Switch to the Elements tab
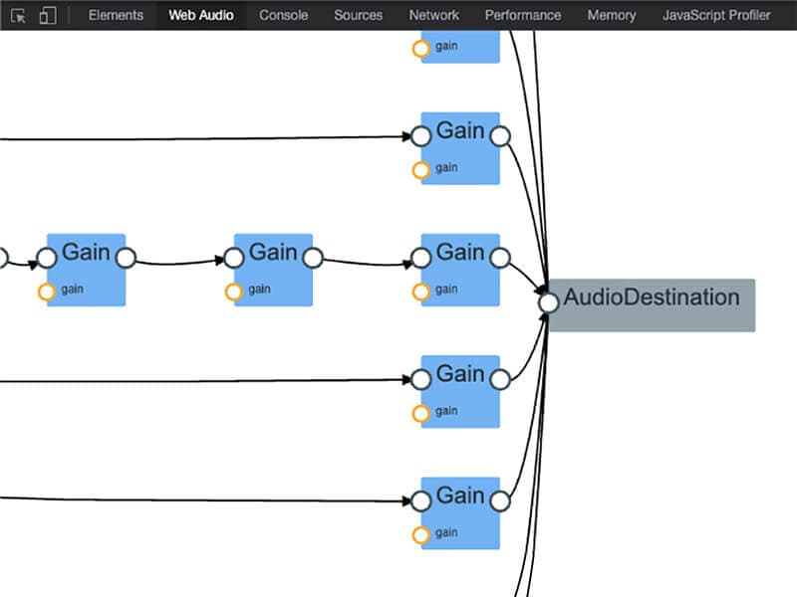797x597 pixels. pyautogui.click(x=116, y=15)
